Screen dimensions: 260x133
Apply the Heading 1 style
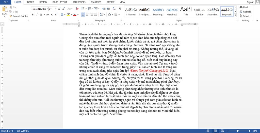coord(158,12)
